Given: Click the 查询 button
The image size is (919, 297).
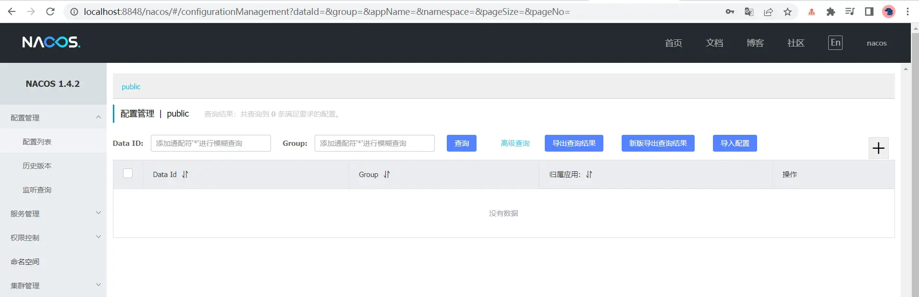Looking at the screenshot, I should point(462,143).
